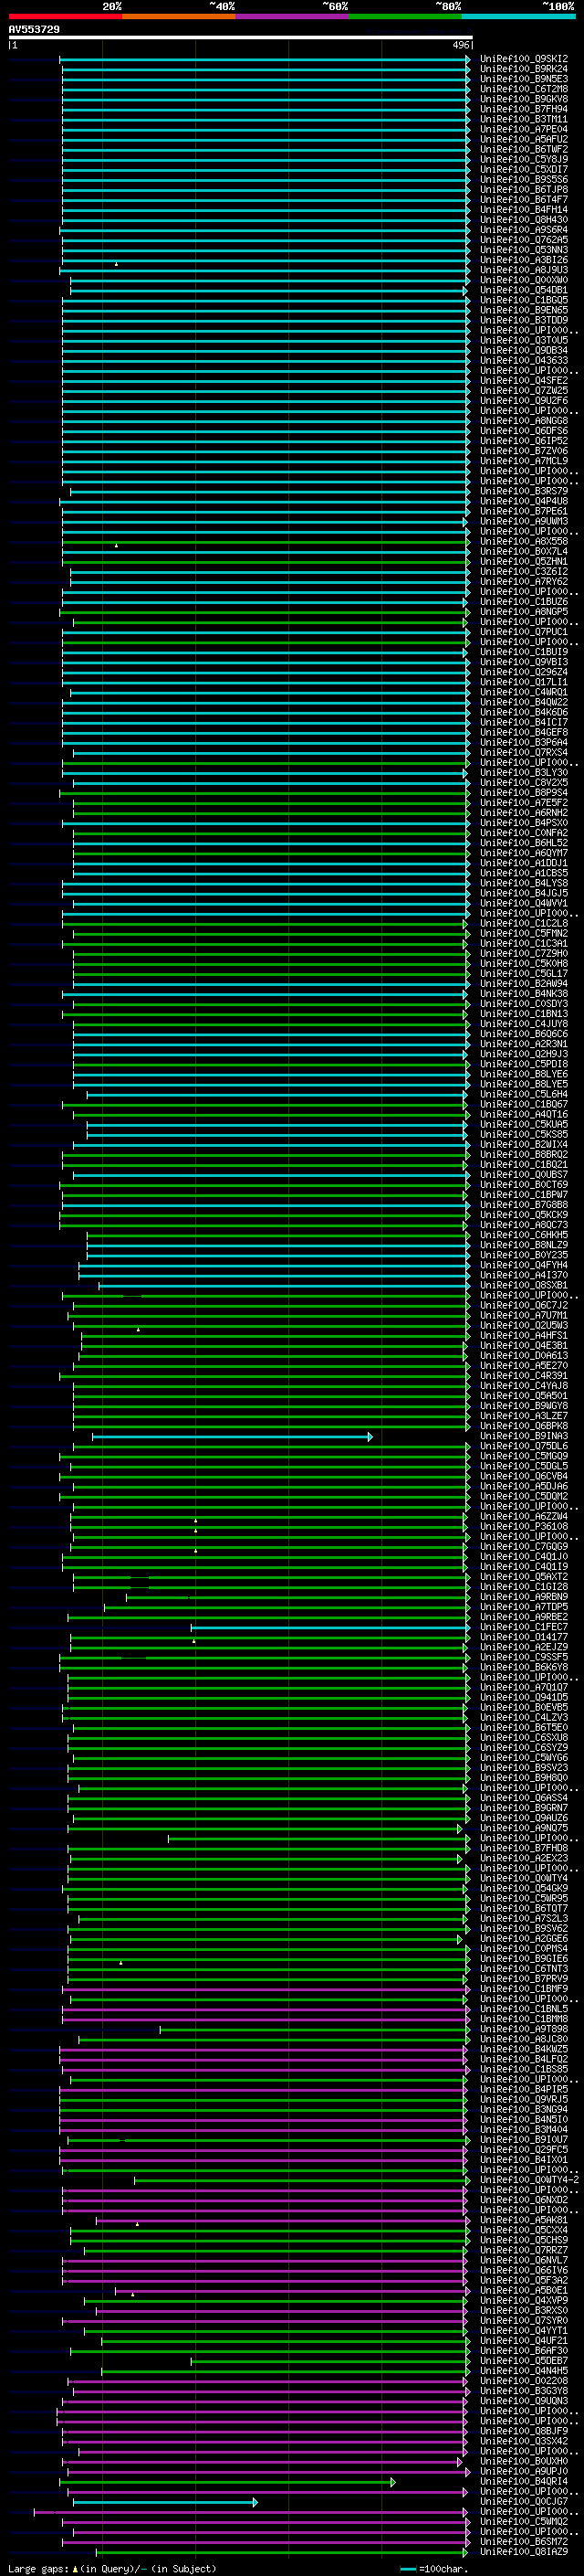Open hit UniRef100_Q9SKI2

pos(524,59)
